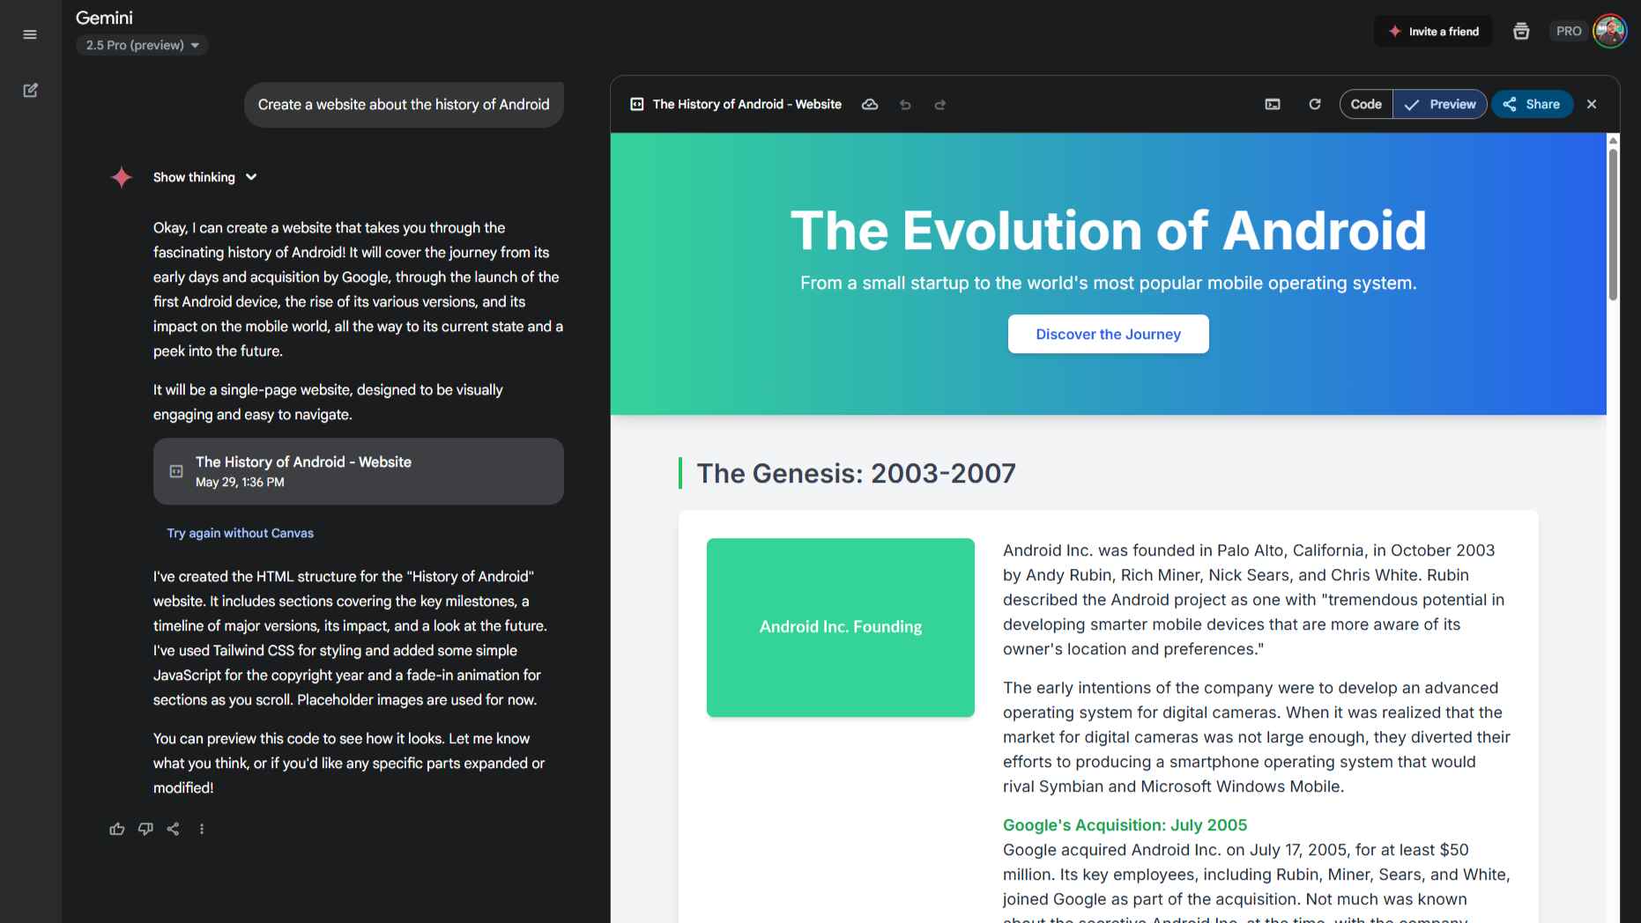1641x923 pixels.
Task: Open the gems/stack icon in header
Action: (x=1521, y=31)
